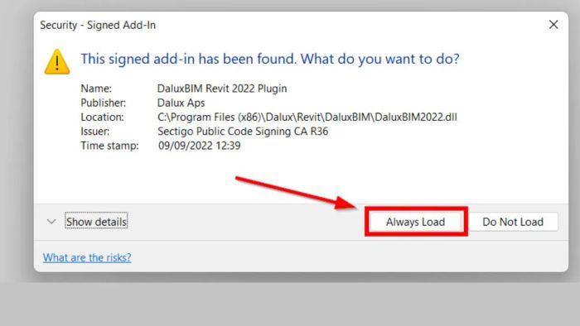Viewport: 580px width, 326px height.
Task: Click the Issuer: field label
Action: (95, 132)
